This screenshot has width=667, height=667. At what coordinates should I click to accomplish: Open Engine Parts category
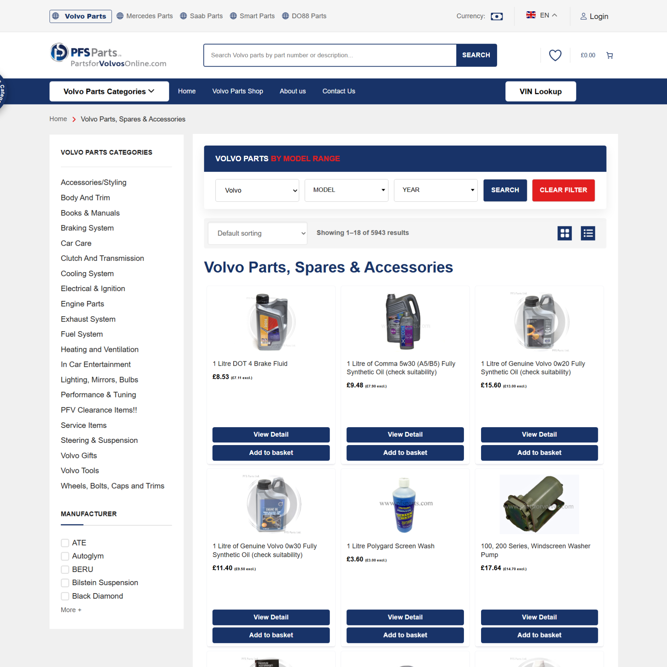tap(82, 304)
